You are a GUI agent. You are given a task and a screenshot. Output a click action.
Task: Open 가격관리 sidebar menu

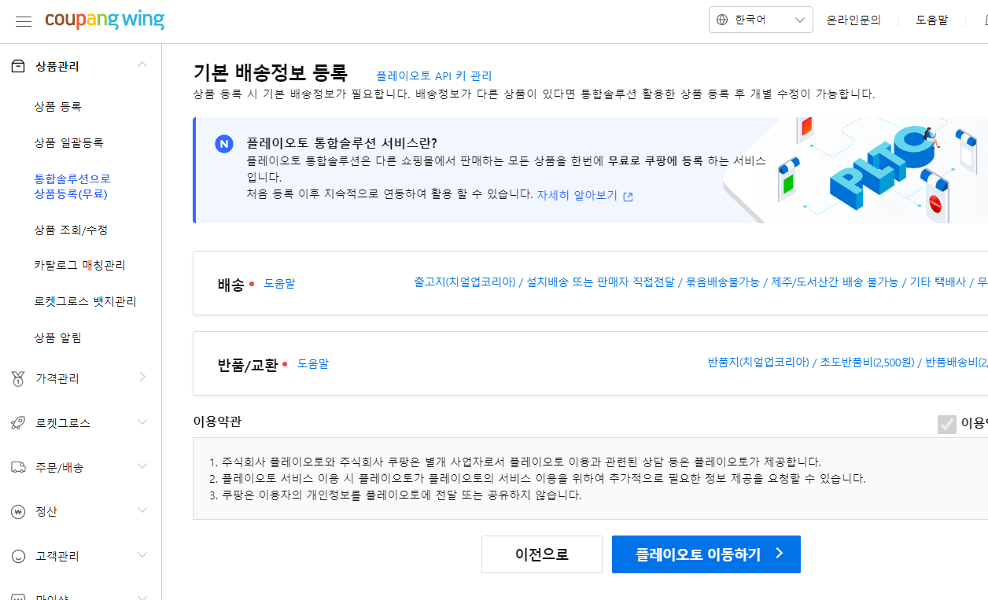pos(57,378)
